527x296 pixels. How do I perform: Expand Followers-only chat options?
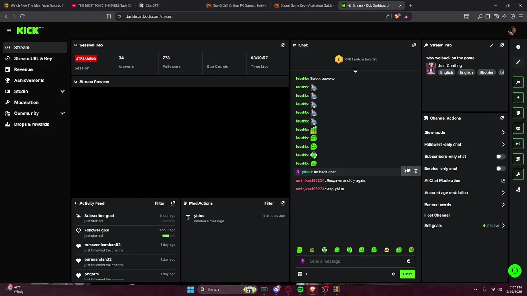point(503,144)
